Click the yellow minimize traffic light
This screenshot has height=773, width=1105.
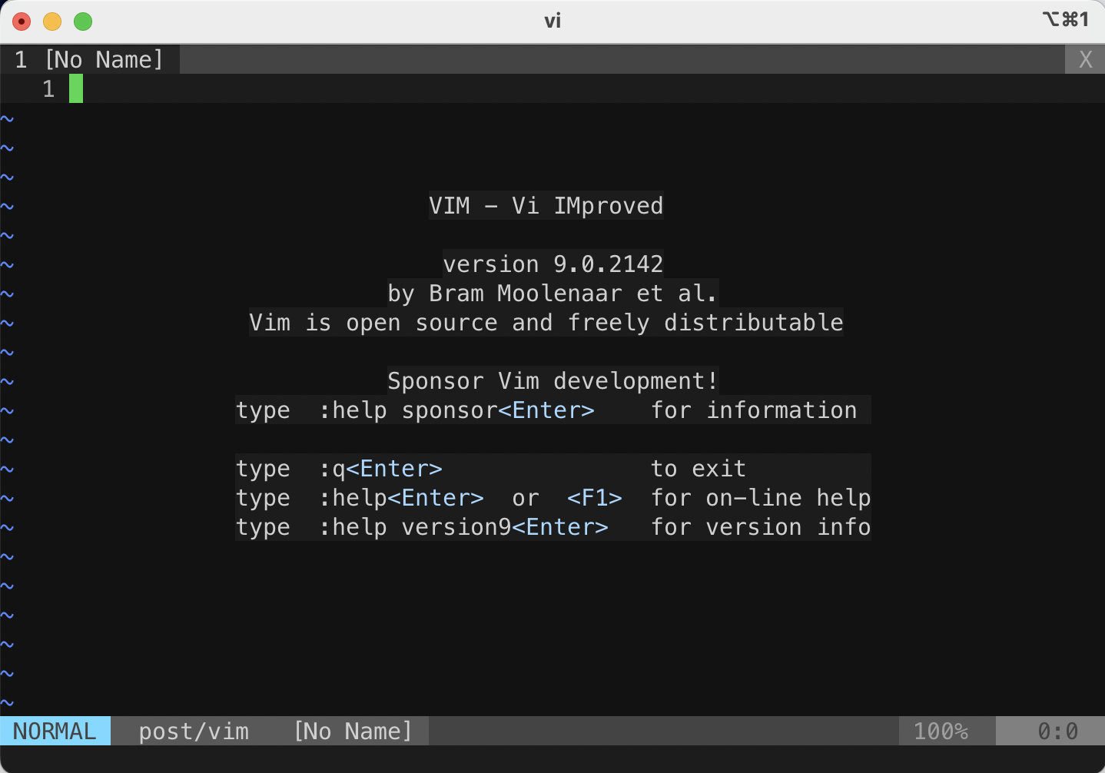tap(51, 22)
